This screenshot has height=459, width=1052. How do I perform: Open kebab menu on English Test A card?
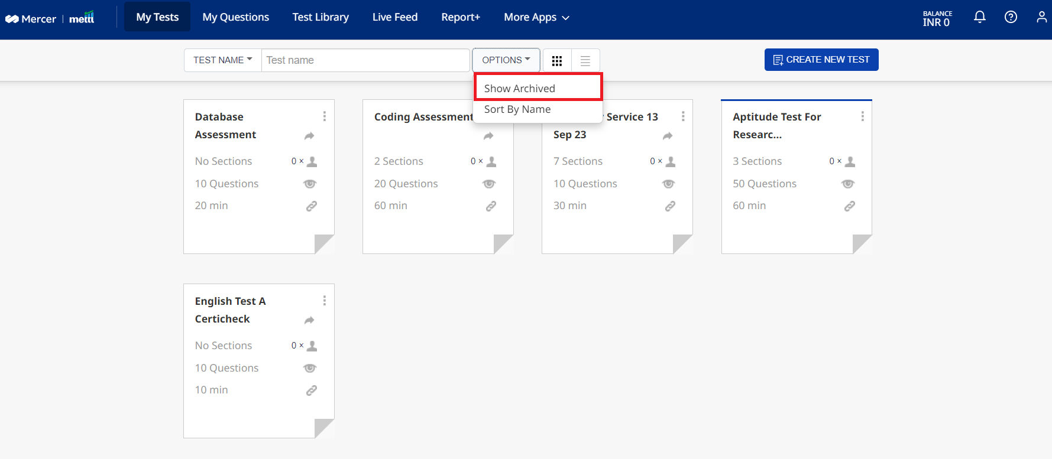[x=325, y=301]
